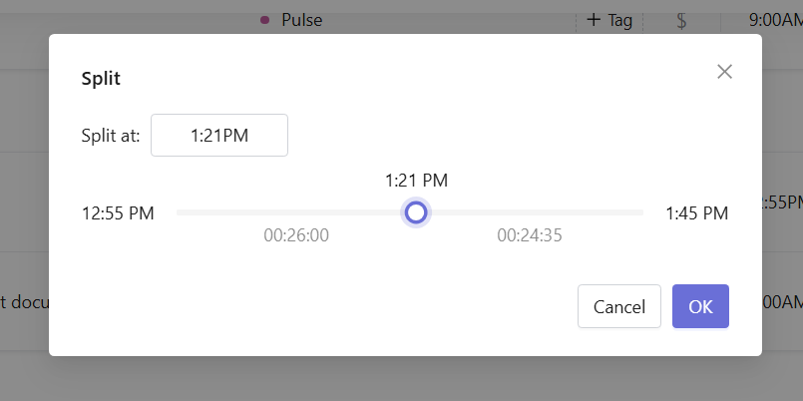Click the 12:55 PM start time label
803x401 pixels.
click(x=118, y=213)
